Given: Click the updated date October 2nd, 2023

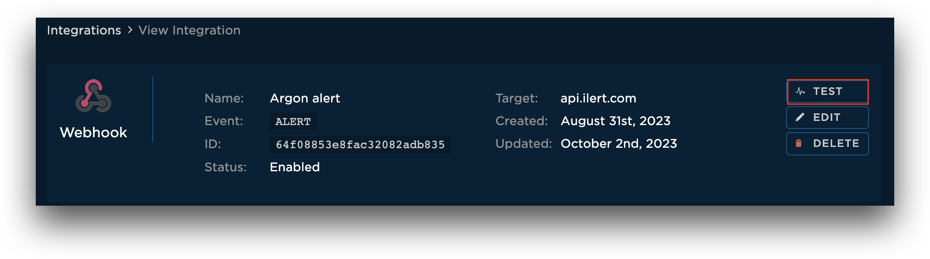Looking at the screenshot, I should pyautogui.click(x=619, y=144).
